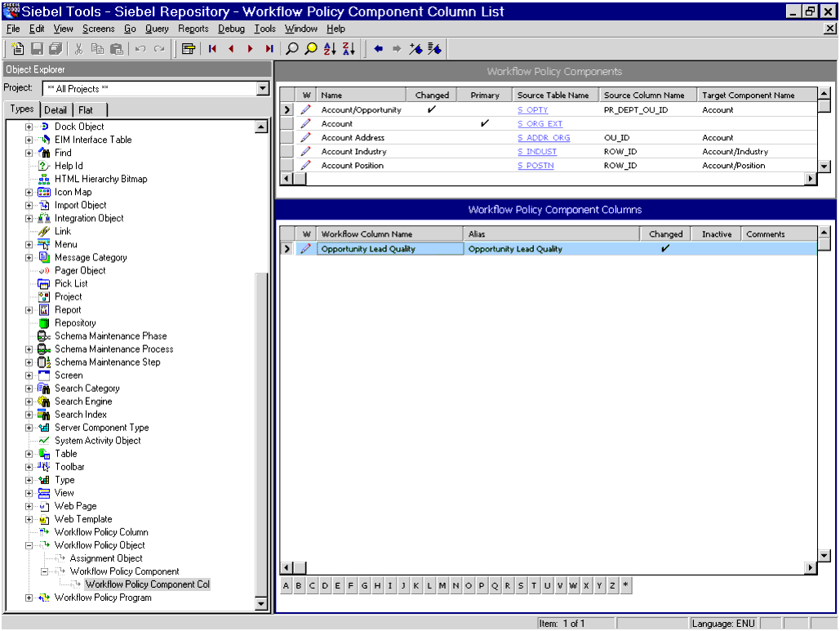Expand the Workflow Policy Program node

tap(29, 598)
